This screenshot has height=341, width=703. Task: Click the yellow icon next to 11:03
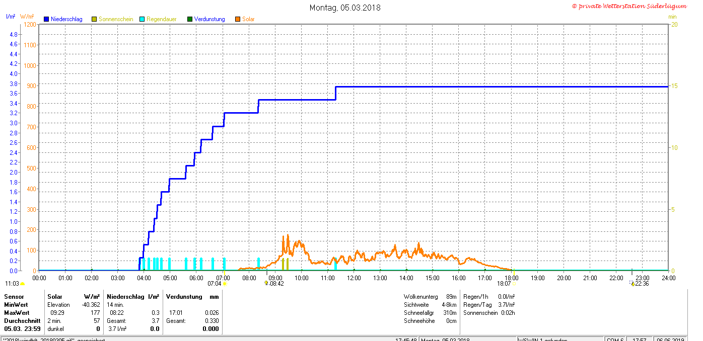click(22, 284)
